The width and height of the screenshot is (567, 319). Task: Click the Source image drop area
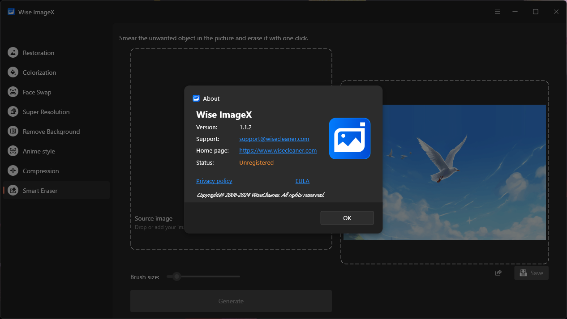(231, 149)
